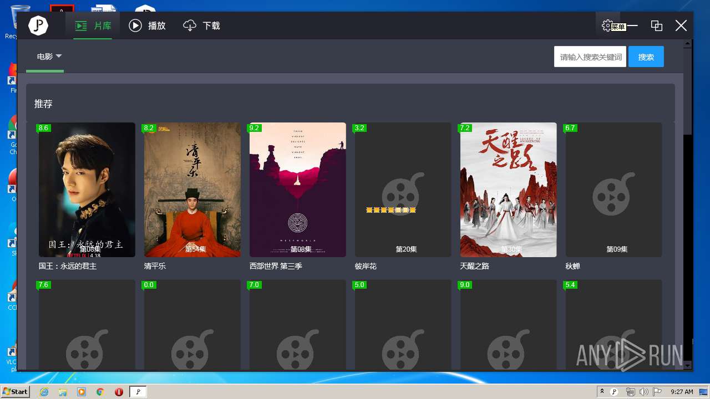Launch Opera from the taskbar
Screen dimensions: 710x399
(x=119, y=392)
